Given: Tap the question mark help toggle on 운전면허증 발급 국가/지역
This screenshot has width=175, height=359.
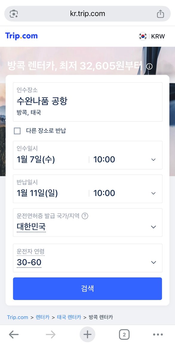Looking at the screenshot, I should pos(86,215).
